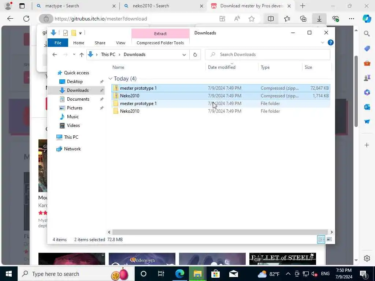Viewport: 375px width, 281px height.
Task: Select the Neko2010 file folder
Action: point(221,111)
